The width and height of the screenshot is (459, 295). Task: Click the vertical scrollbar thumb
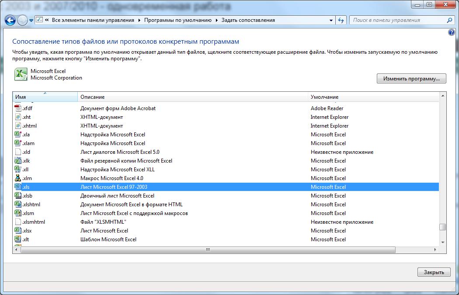443,227
